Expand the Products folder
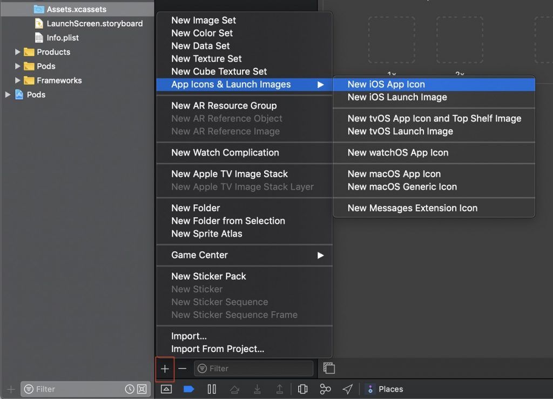553x399 pixels. [x=17, y=52]
